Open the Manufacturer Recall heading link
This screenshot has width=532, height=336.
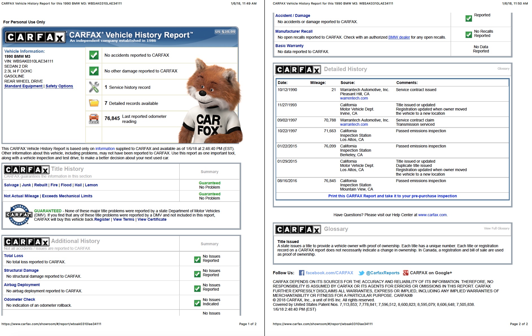294,31
